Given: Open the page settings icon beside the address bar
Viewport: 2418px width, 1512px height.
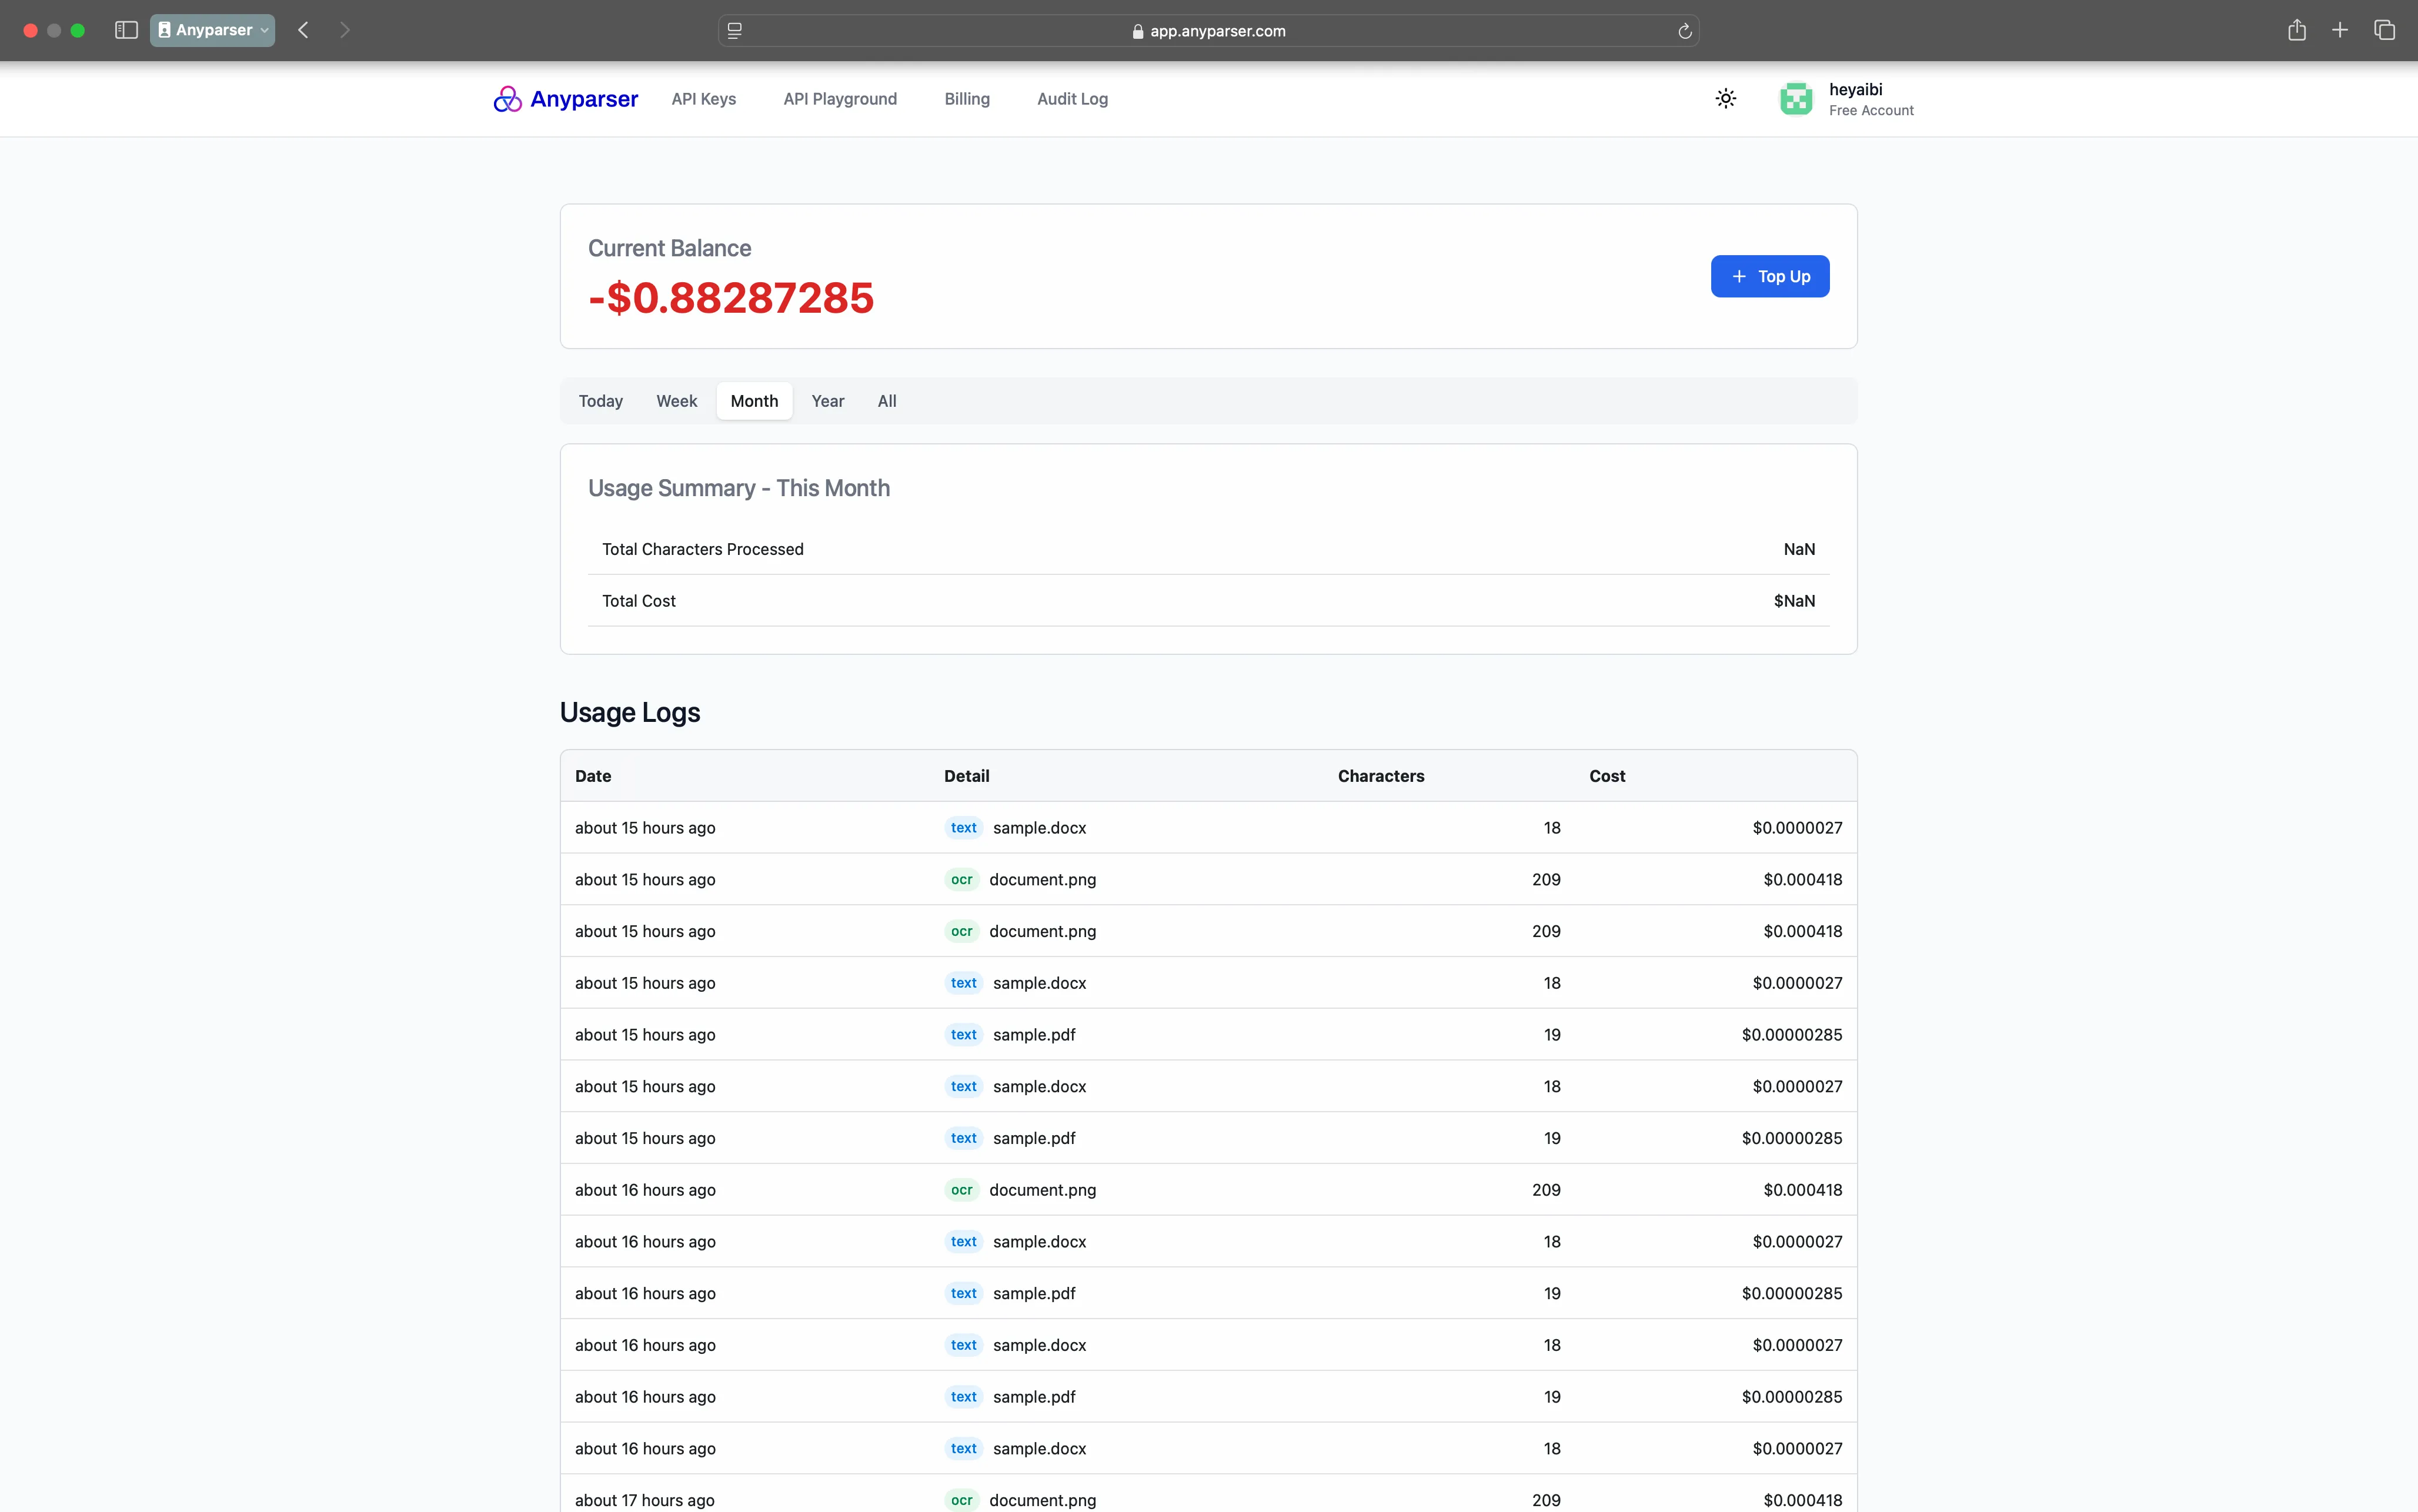Looking at the screenshot, I should 735,31.
